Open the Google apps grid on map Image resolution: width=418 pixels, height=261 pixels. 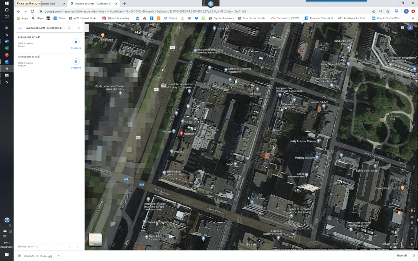point(402,28)
